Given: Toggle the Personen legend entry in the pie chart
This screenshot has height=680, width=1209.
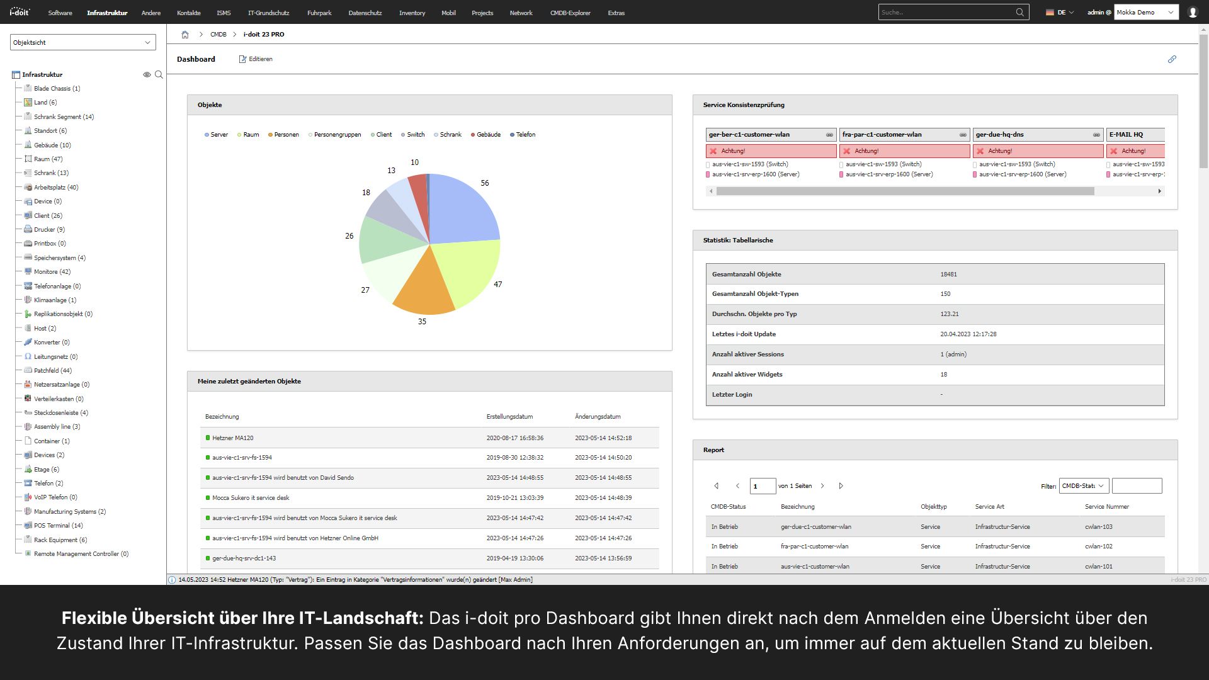Looking at the screenshot, I should pos(283,135).
